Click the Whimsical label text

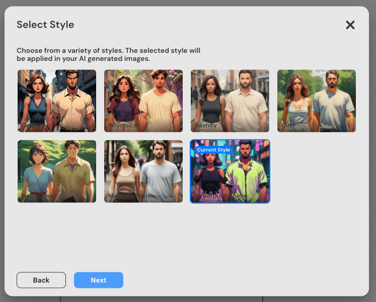[122, 125]
